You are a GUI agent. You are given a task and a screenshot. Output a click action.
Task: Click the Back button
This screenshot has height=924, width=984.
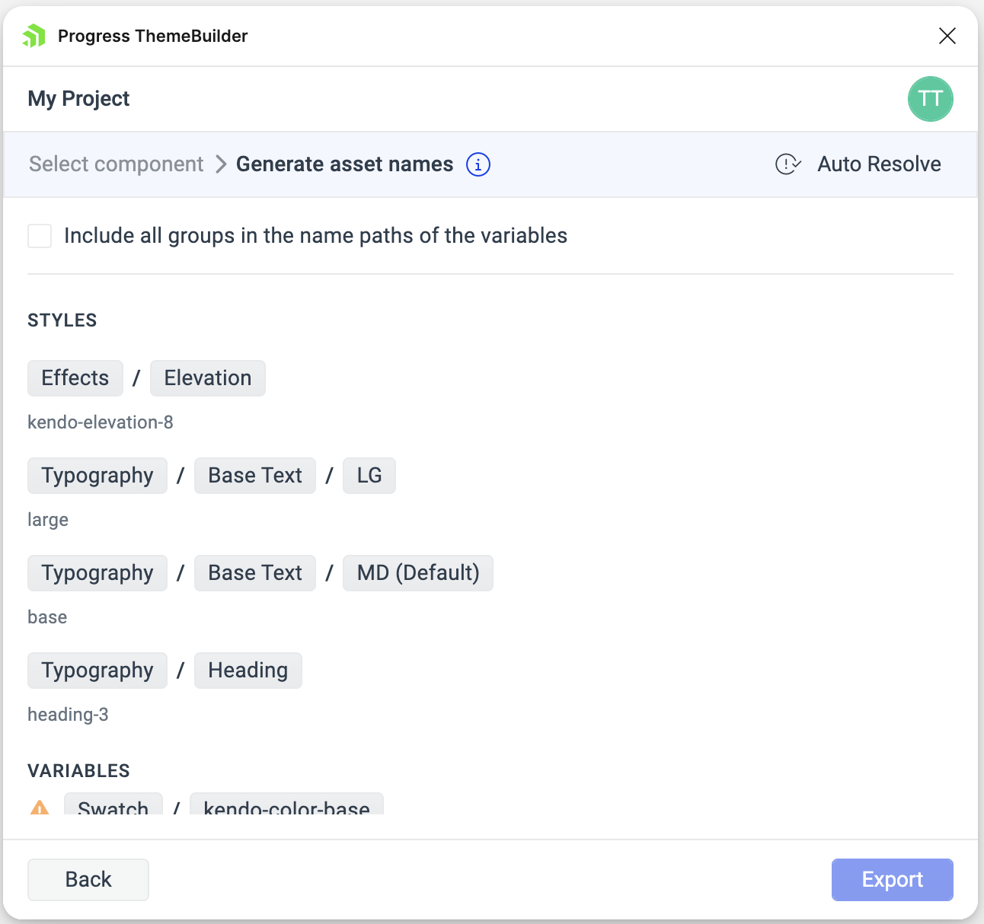[x=88, y=879]
